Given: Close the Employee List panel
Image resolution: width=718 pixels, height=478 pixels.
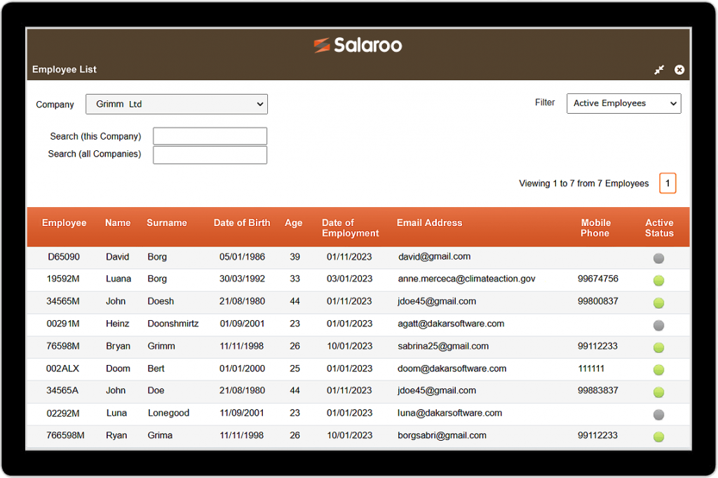Looking at the screenshot, I should click(679, 69).
